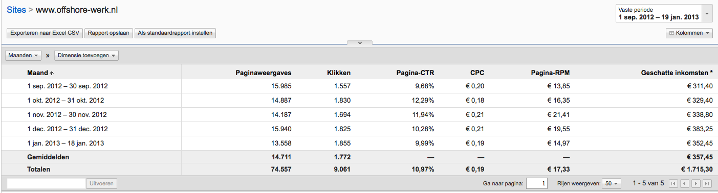718x193 pixels.
Task: Open the Dimensie toevoegen dropdown
Action: coord(86,55)
